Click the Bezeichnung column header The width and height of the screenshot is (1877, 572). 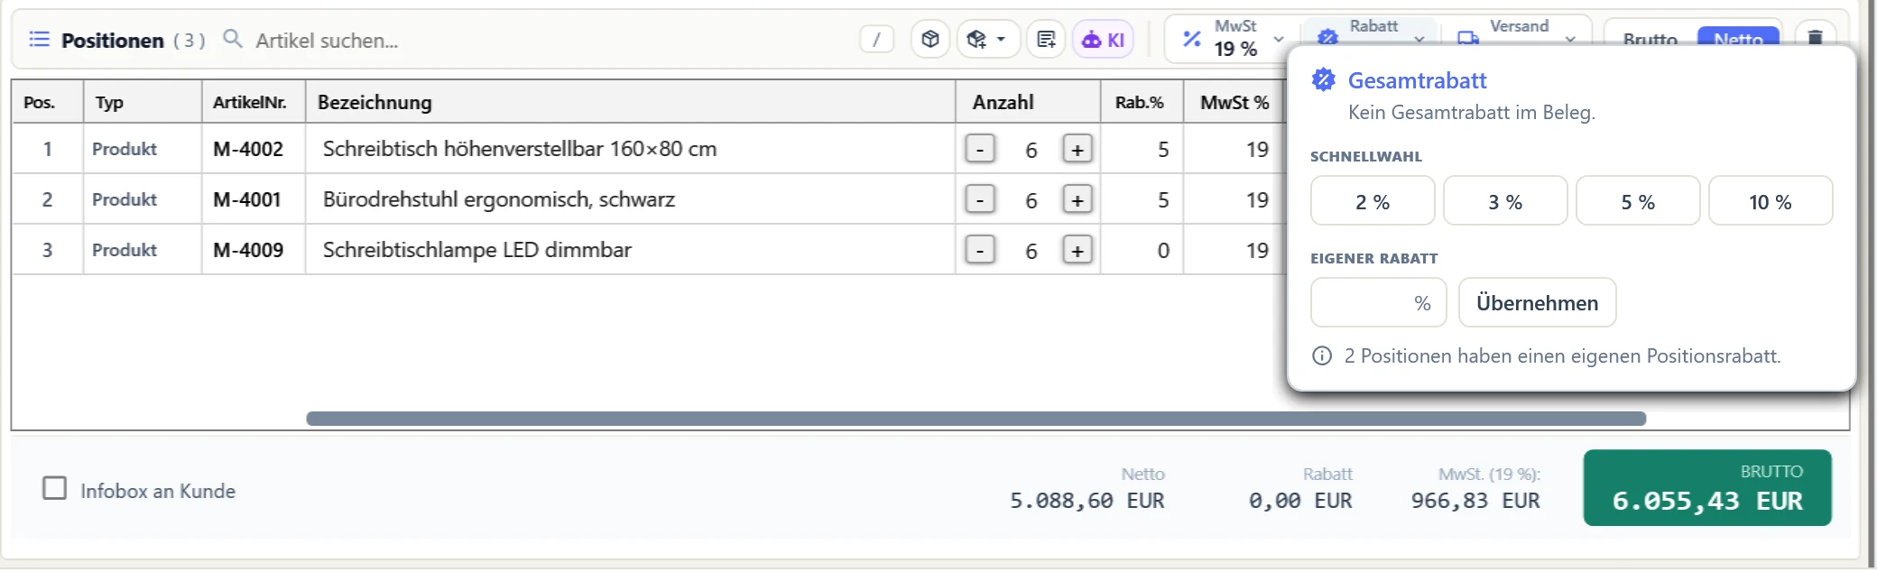coord(630,102)
